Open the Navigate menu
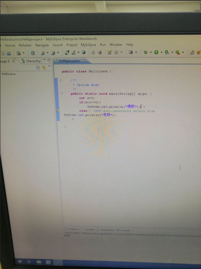 point(42,45)
